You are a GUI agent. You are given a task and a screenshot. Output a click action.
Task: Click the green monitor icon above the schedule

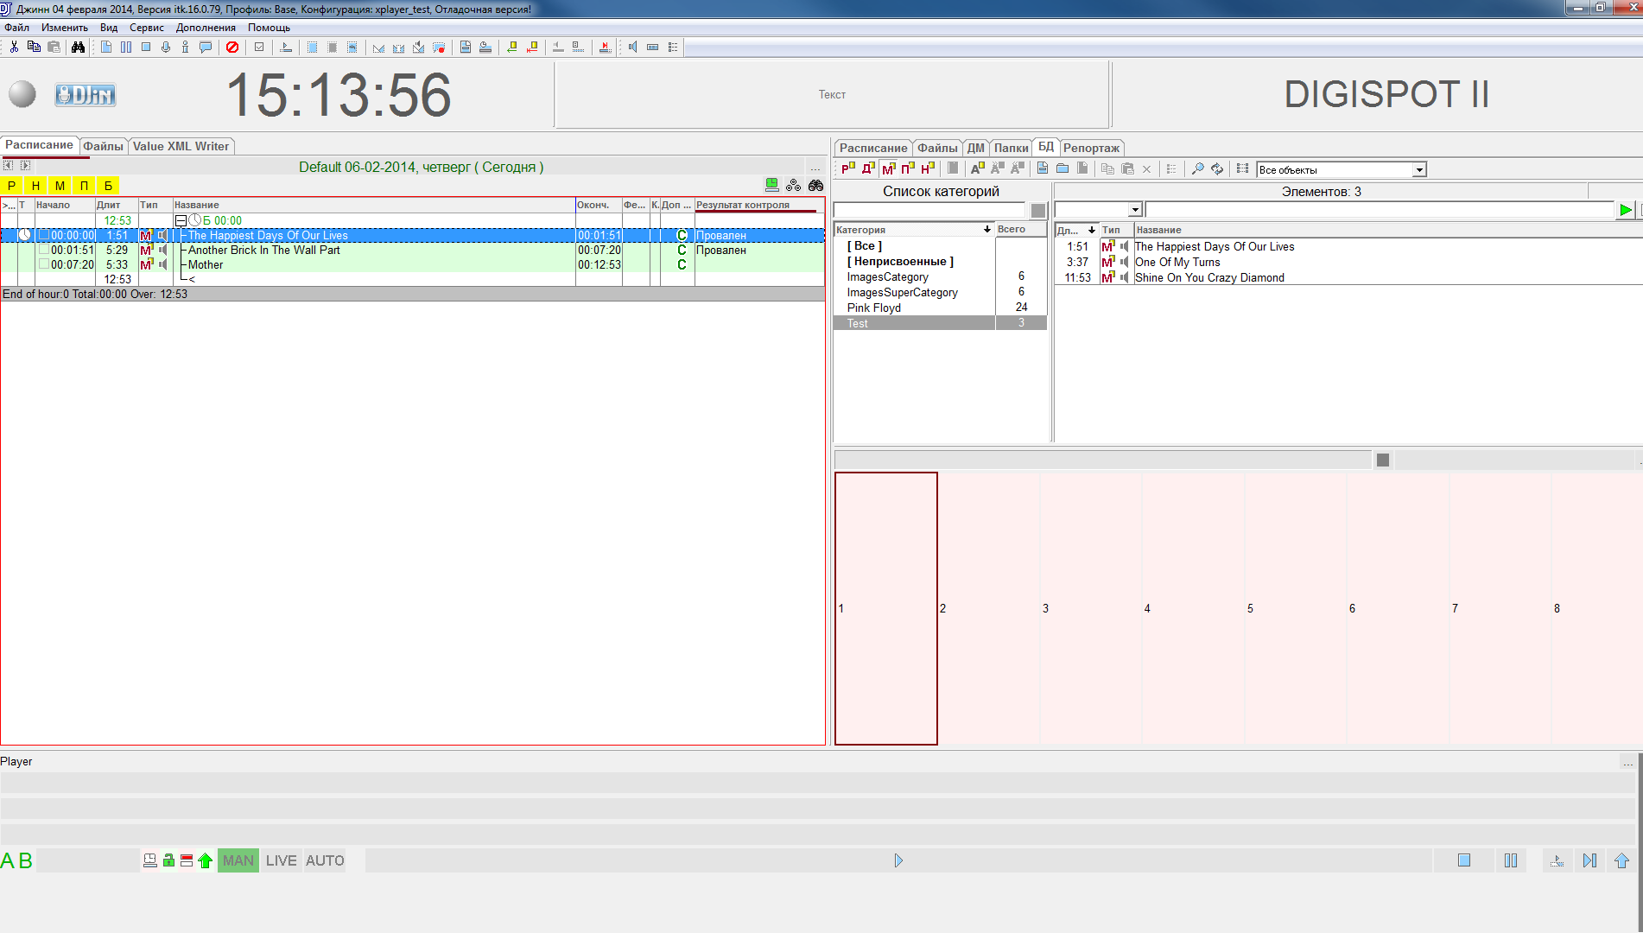tap(771, 185)
